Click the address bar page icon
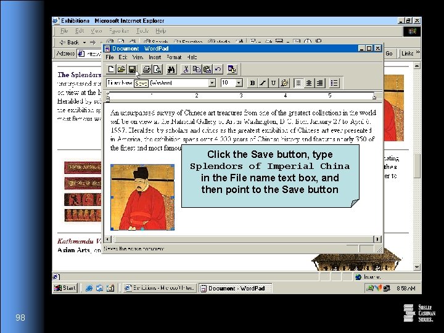 (x=81, y=54)
